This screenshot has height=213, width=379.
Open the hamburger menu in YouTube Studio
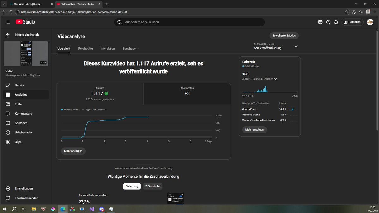(x=8, y=22)
